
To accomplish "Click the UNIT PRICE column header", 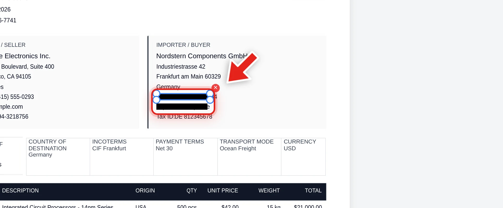I will (x=223, y=191).
